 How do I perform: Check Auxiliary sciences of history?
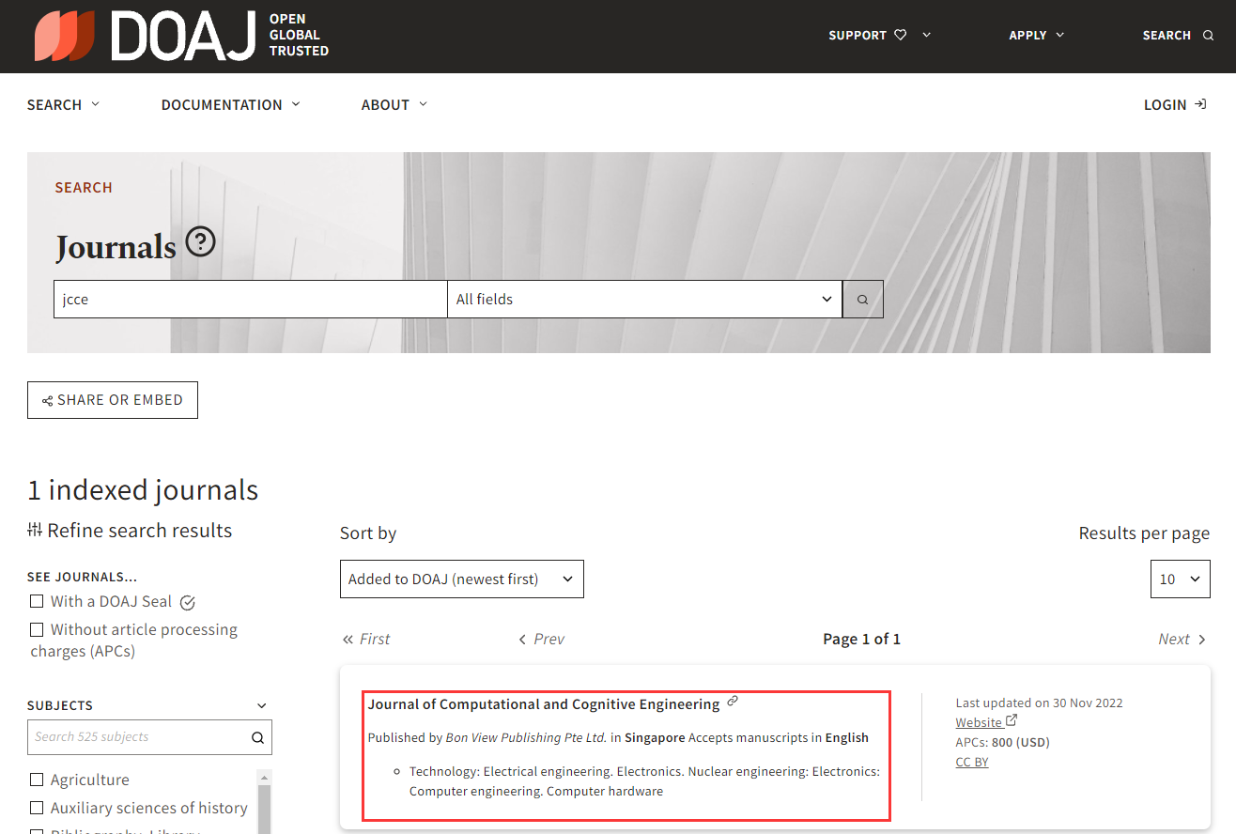[37, 808]
